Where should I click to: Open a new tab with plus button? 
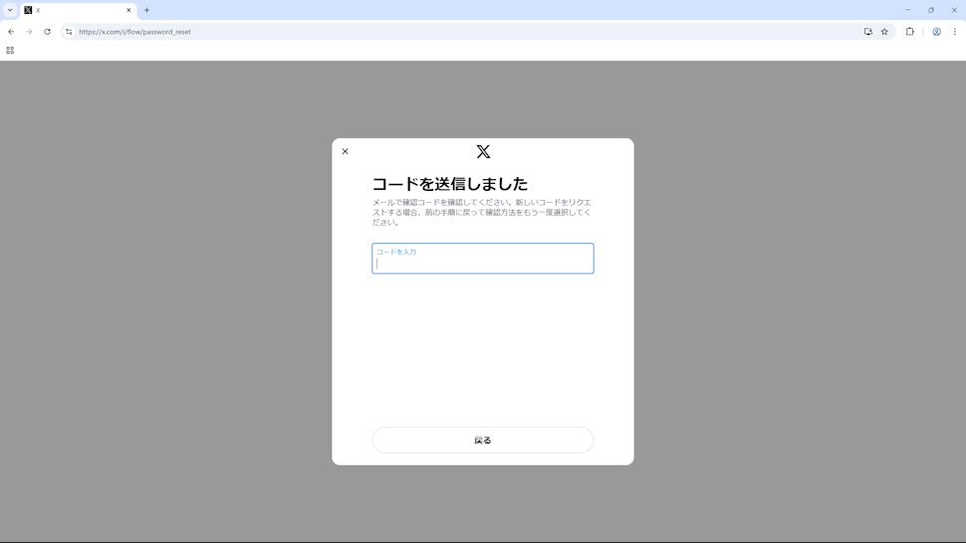pos(146,11)
